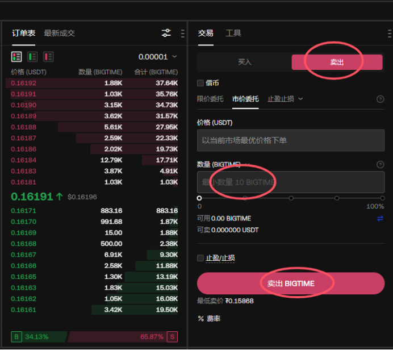Viewport: 393px width, 350px height.
Task: Click ask price 0.16192
Action: [23, 83]
